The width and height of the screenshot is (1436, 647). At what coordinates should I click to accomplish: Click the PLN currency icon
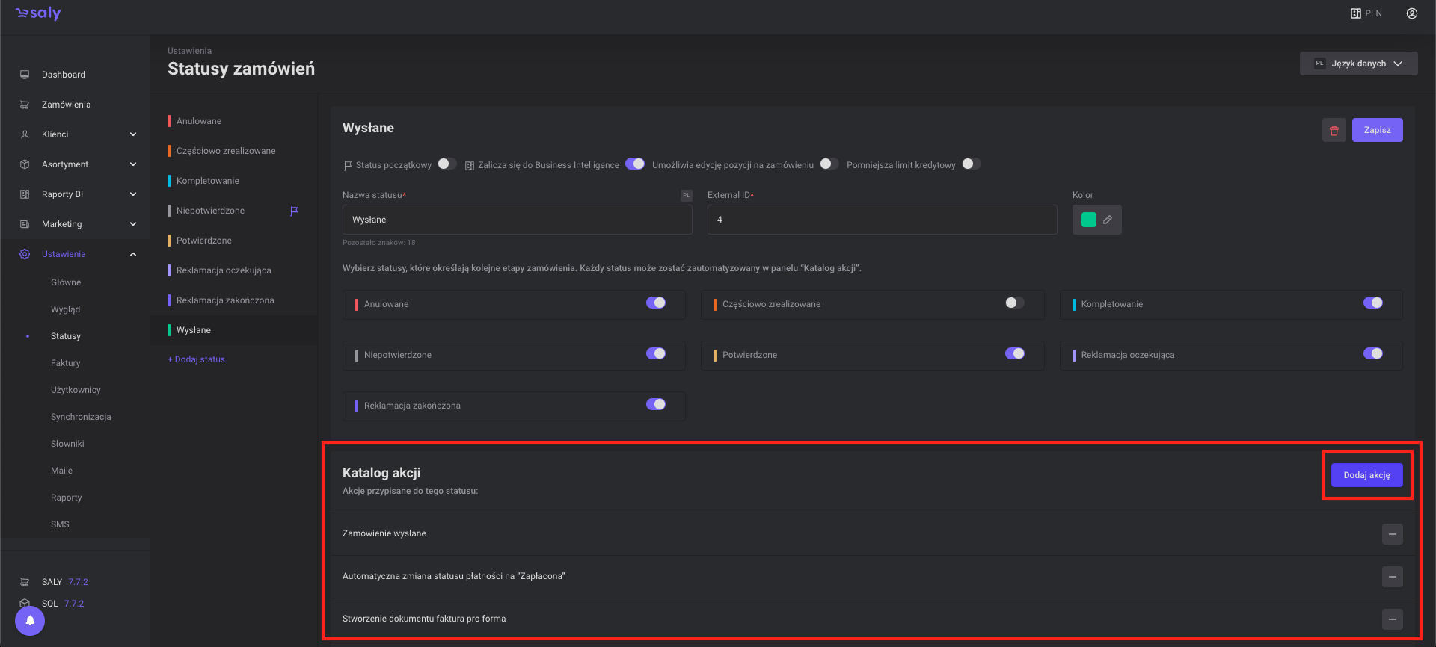click(1356, 13)
